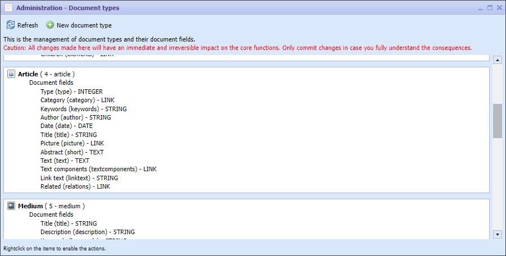Pick the Description field under Medium
The image size is (506, 256).
(87, 232)
